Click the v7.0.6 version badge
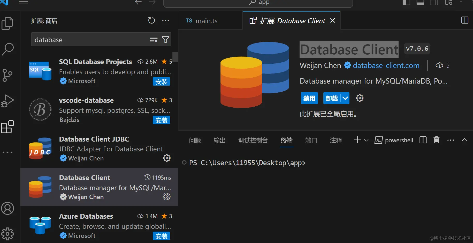Image resolution: width=473 pixels, height=243 pixels. 417,49
